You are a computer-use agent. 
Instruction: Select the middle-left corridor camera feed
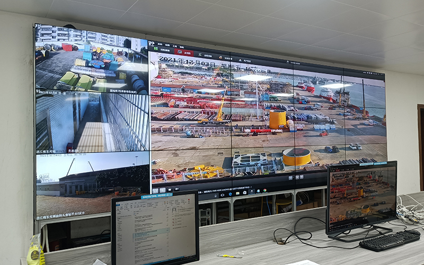pos(91,122)
